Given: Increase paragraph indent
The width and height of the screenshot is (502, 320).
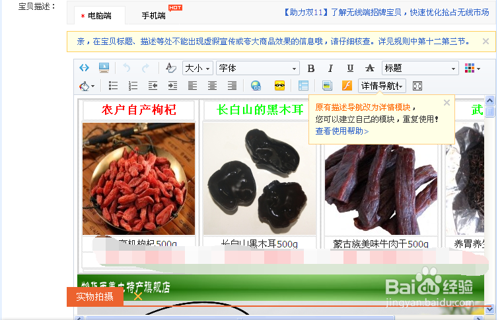Looking at the screenshot, I should click(x=172, y=86).
